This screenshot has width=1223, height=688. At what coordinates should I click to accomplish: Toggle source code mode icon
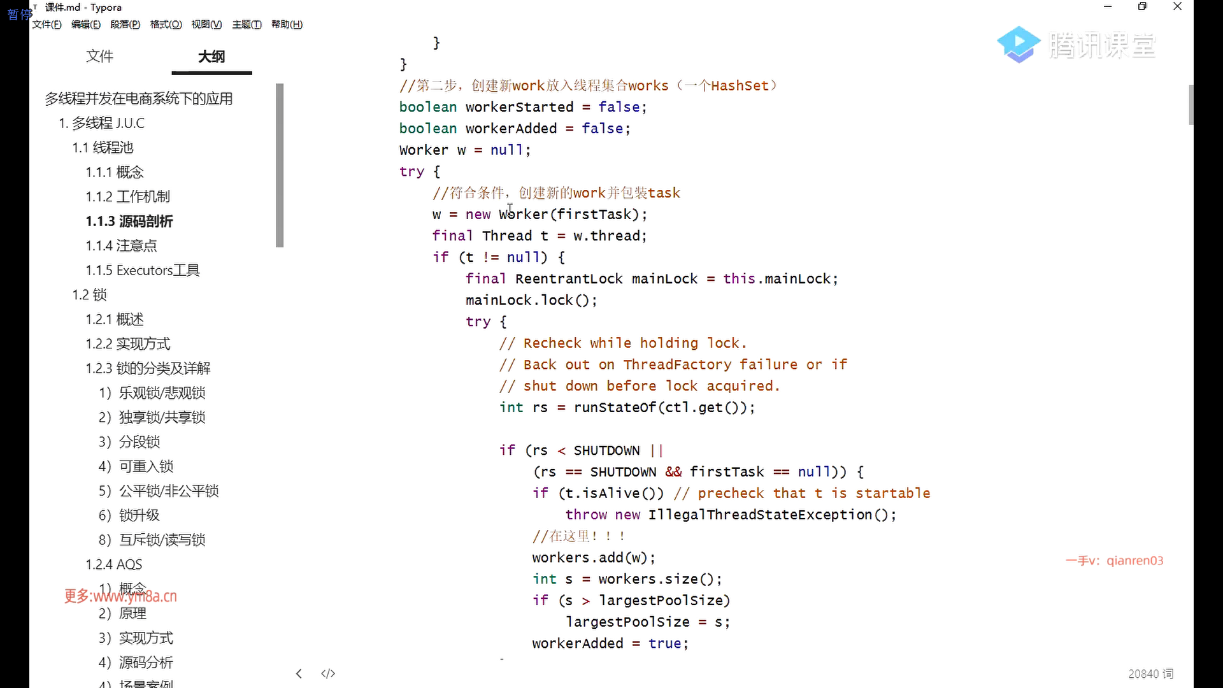point(328,673)
